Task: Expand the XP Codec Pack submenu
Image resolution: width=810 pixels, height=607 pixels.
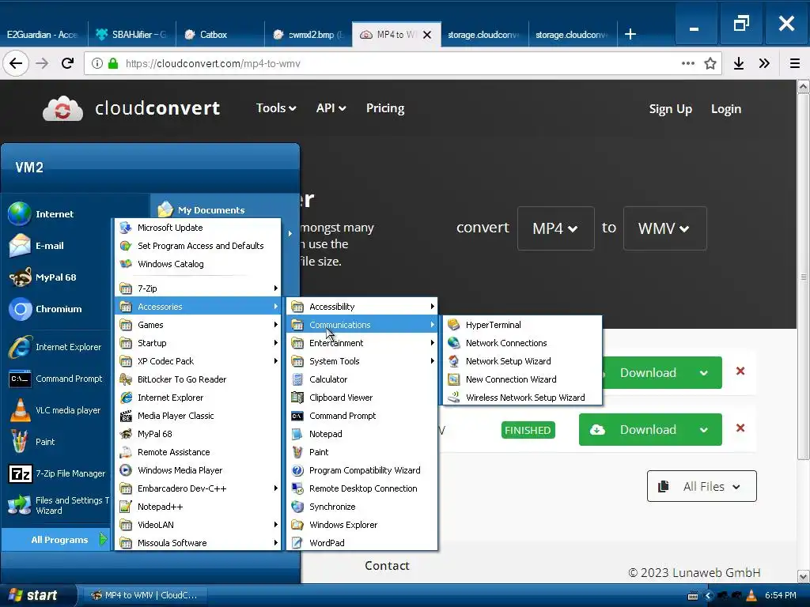Action: pyautogui.click(x=198, y=360)
